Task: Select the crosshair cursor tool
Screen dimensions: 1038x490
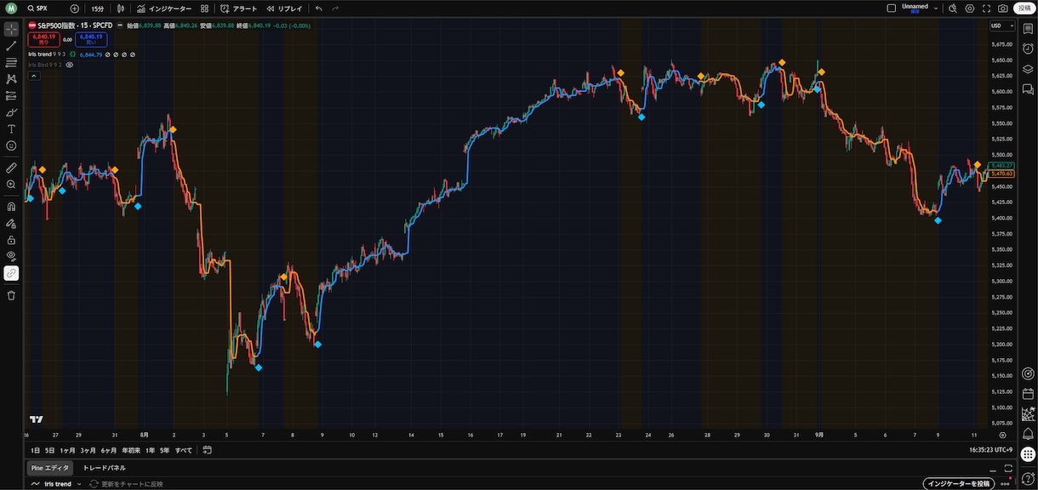Action: coord(11,30)
